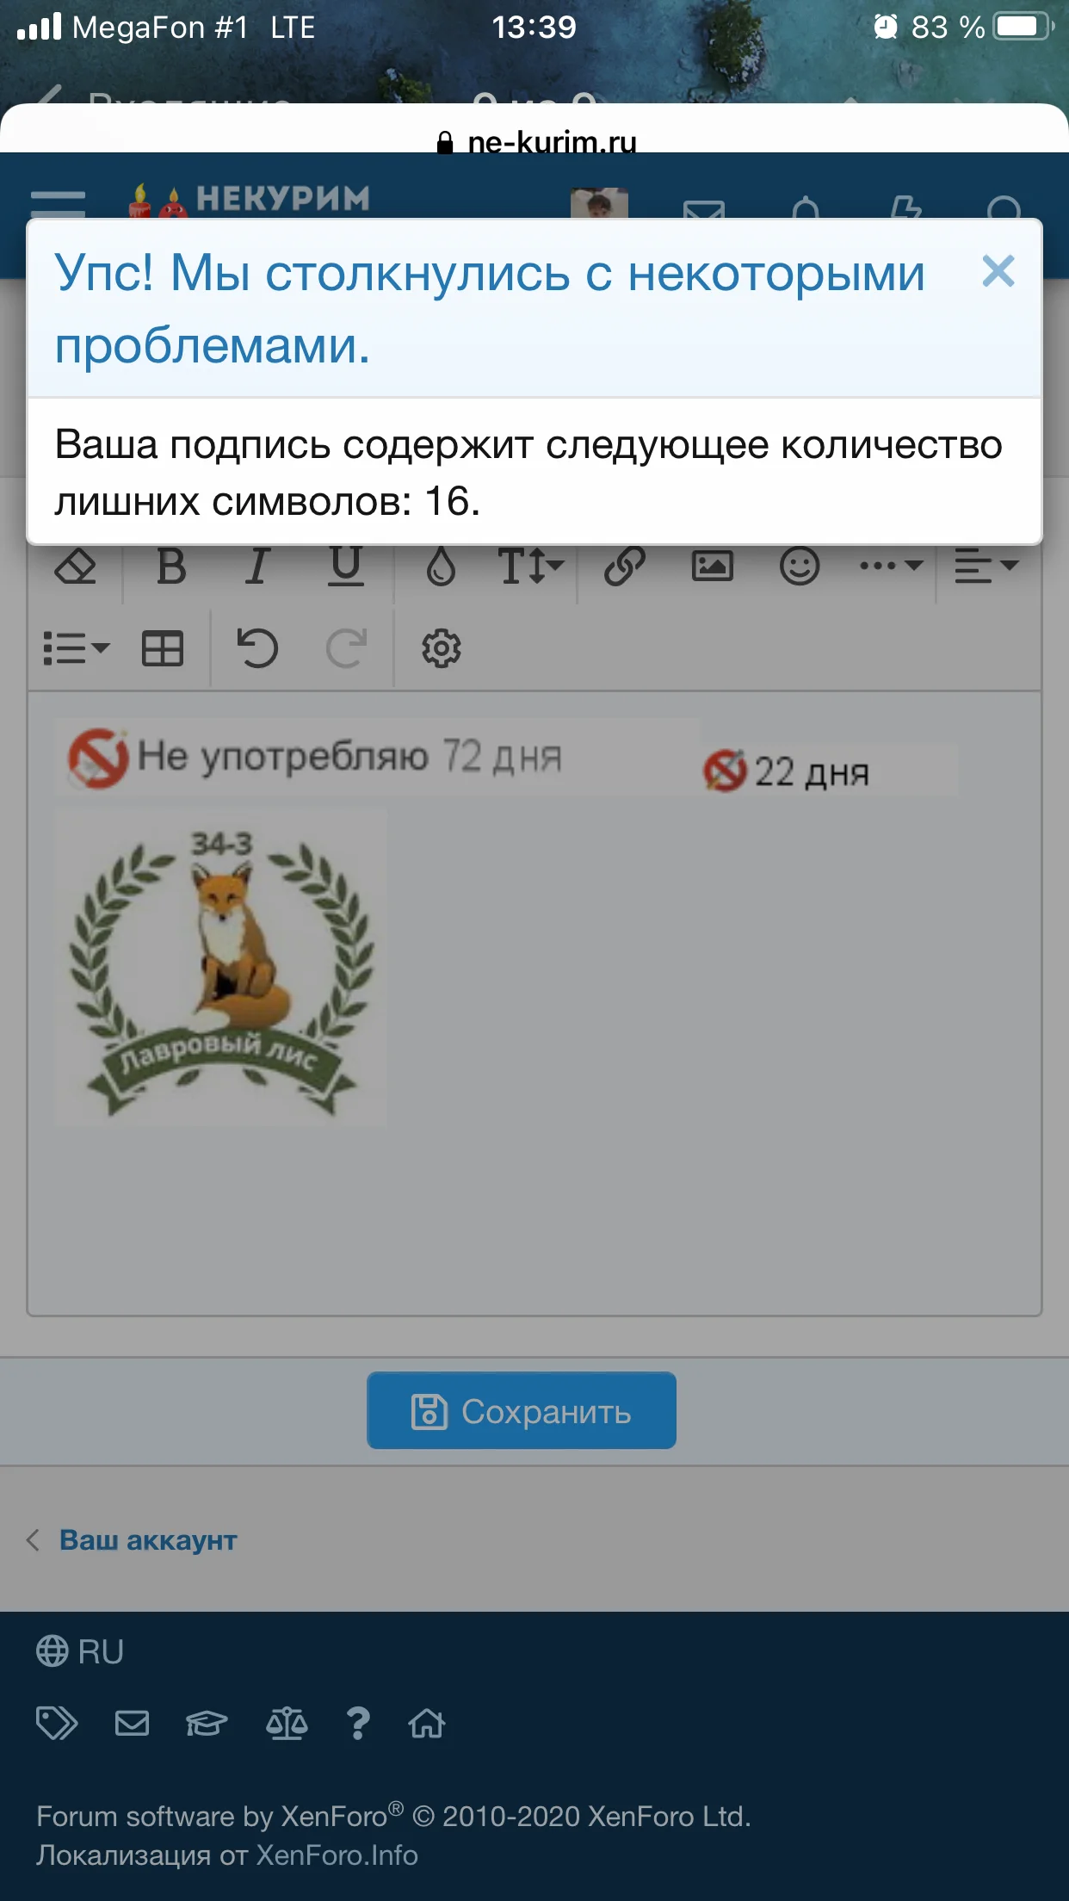Toggle BB code mode gear icon
The image size is (1069, 1901).
[x=441, y=648]
